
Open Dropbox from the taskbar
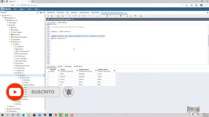45,115
